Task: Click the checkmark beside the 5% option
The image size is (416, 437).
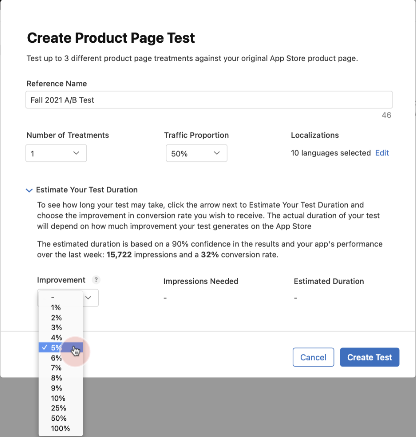Action: [44, 347]
